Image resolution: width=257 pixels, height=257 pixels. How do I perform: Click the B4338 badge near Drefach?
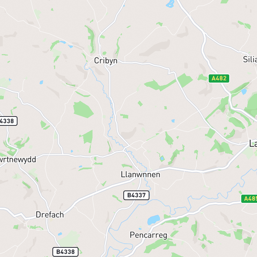pyautogui.click(x=65, y=252)
